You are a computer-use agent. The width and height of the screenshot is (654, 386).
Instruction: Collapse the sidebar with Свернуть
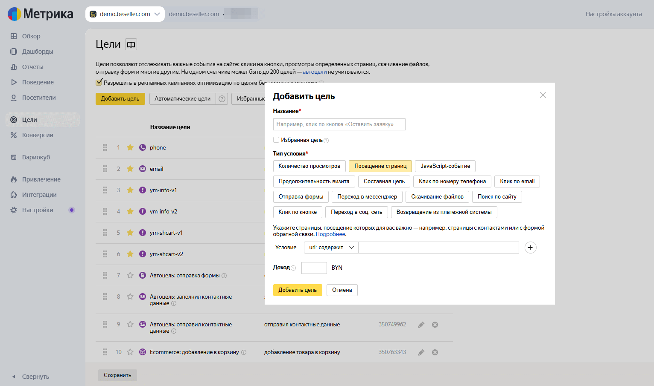(31, 377)
